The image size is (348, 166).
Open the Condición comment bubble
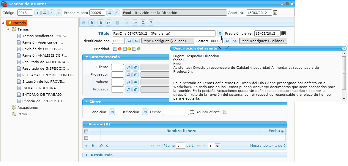click(x=112, y=112)
